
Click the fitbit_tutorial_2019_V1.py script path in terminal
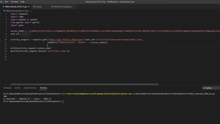(x=174, y=94)
